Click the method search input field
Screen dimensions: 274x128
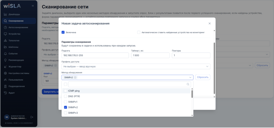pos(130,84)
